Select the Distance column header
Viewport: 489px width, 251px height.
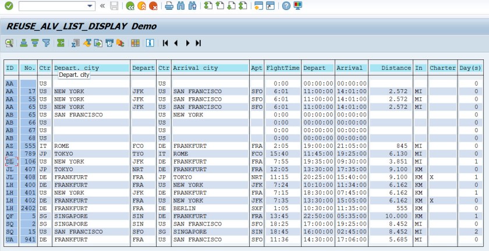(x=391, y=68)
